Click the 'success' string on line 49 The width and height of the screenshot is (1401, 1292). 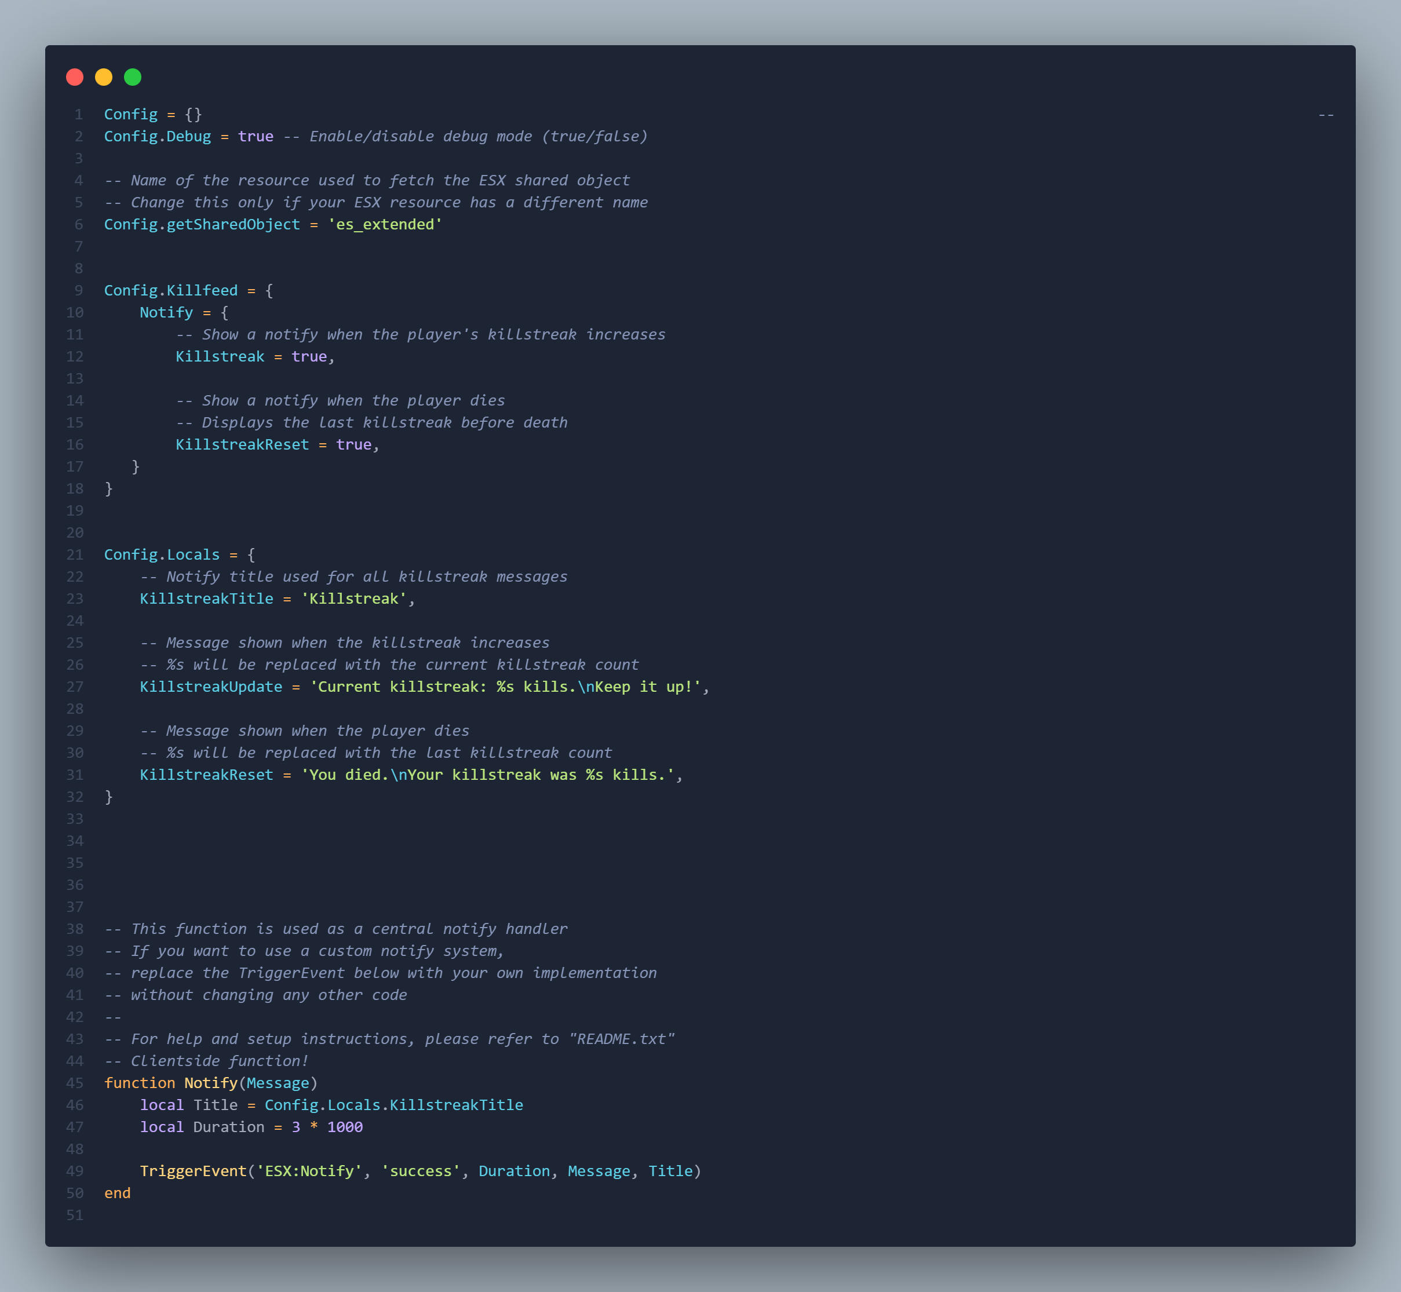421,1171
